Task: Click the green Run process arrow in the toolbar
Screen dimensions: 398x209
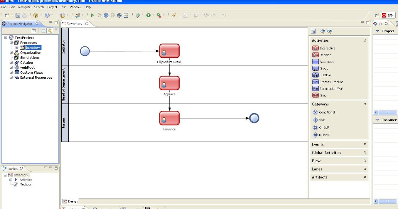Action: (x=93, y=15)
